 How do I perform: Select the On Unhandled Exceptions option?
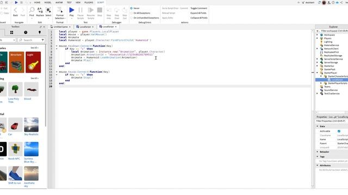(132, 18)
